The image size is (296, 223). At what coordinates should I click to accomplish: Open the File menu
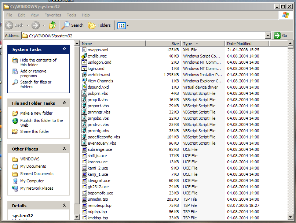click(x=9, y=15)
